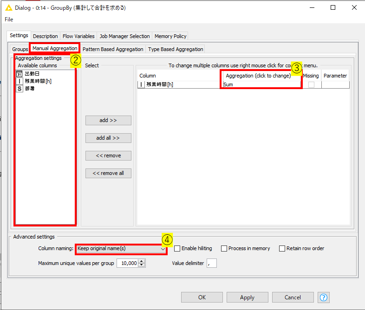Click the Sum aggregation cell to change it
365x310 pixels.
pos(261,84)
